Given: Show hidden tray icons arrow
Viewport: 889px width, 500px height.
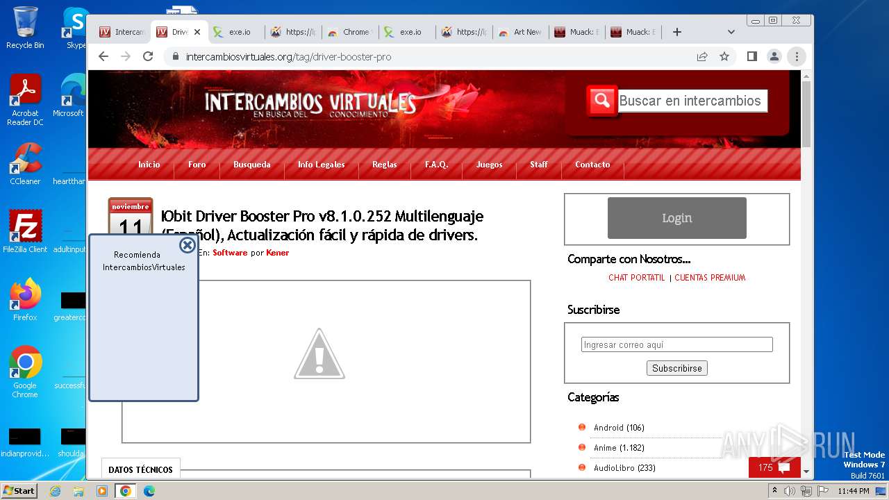Looking at the screenshot, I should point(775,491).
